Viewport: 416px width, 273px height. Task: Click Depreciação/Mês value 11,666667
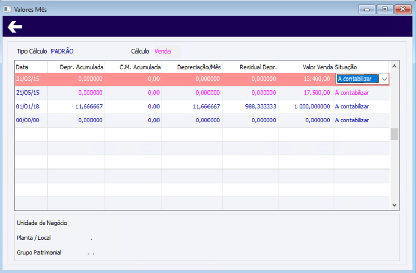tap(206, 107)
